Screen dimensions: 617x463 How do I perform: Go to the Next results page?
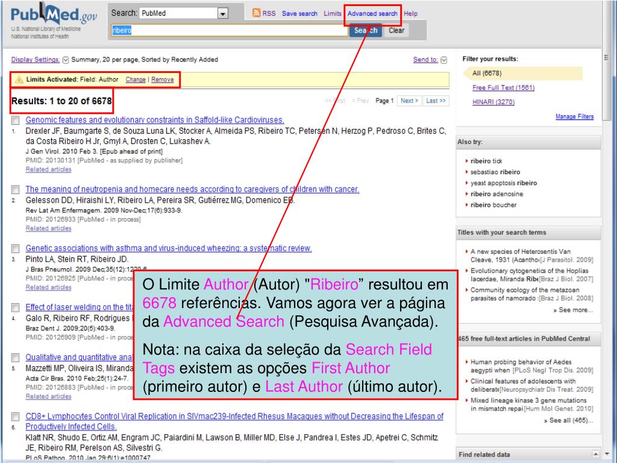(409, 101)
